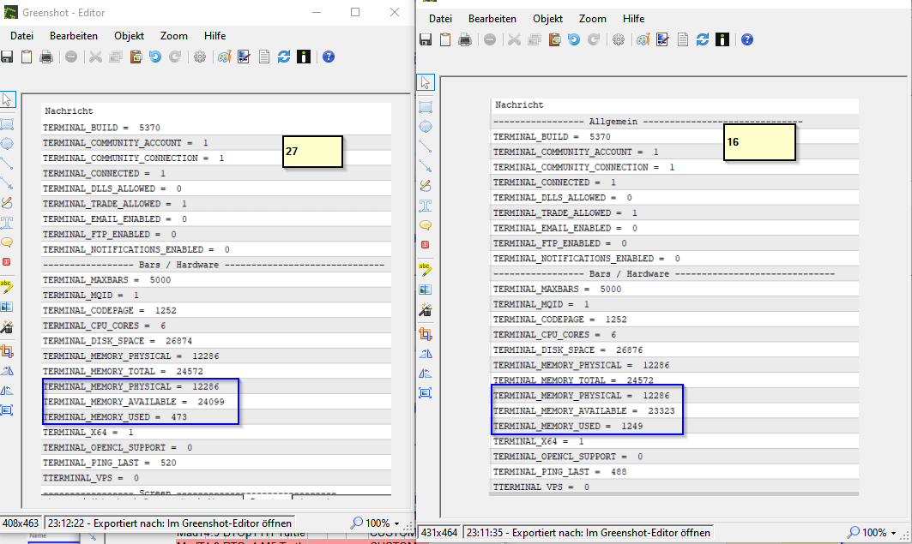The width and height of the screenshot is (912, 544).
Task: Click the black info 'i' icon in the left editor
Action: click(304, 57)
